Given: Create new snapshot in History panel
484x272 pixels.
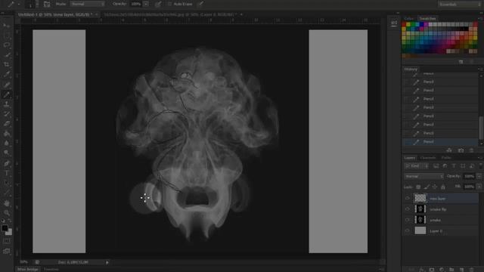Looking at the screenshot, I should tap(461, 150).
